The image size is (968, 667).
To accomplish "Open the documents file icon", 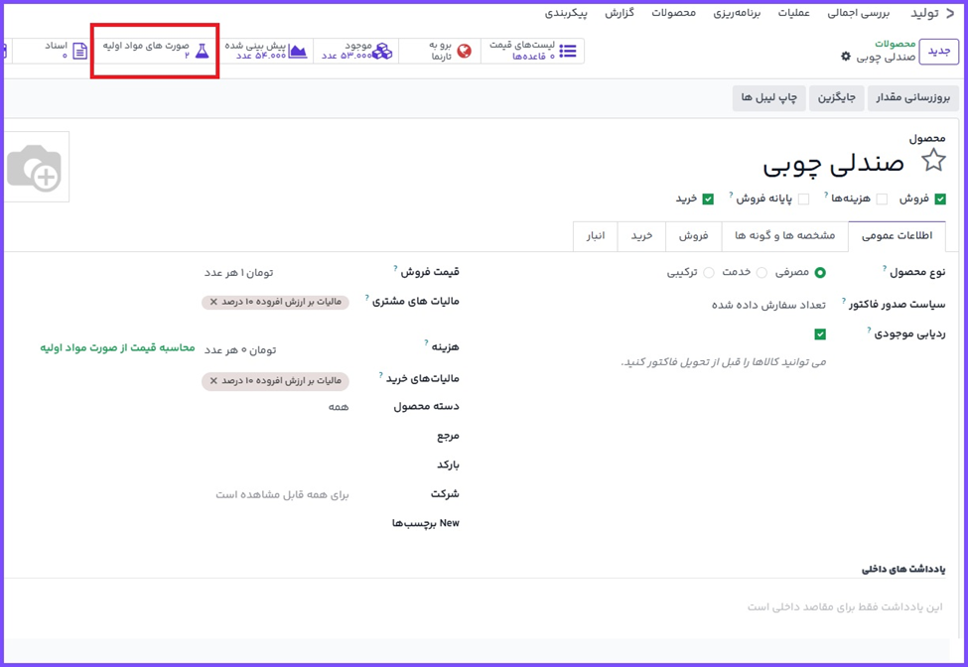I will coord(80,51).
